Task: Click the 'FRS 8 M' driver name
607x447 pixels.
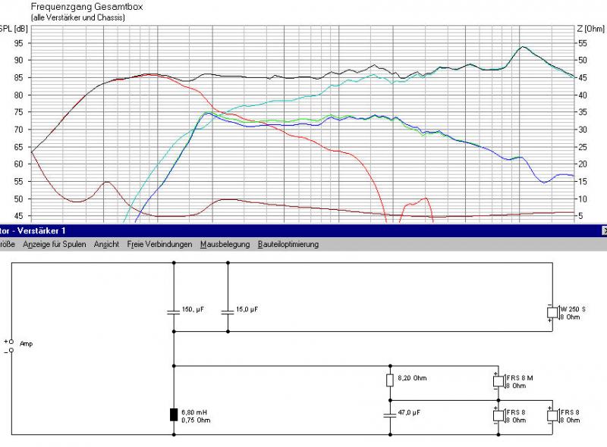Action: [520, 378]
